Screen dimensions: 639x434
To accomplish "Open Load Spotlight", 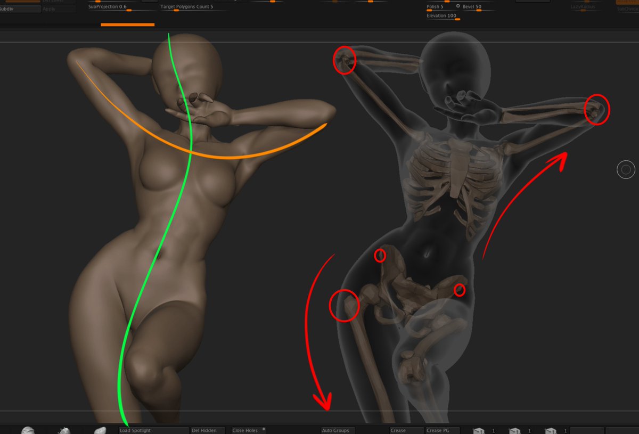I will click(154, 430).
